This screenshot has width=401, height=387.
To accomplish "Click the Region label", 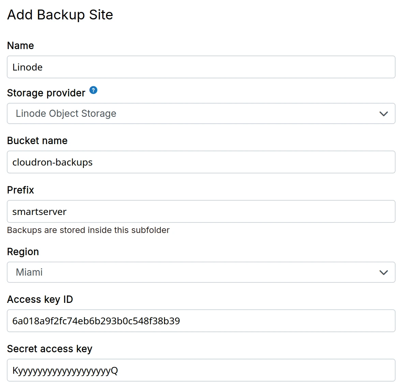I will (23, 251).
